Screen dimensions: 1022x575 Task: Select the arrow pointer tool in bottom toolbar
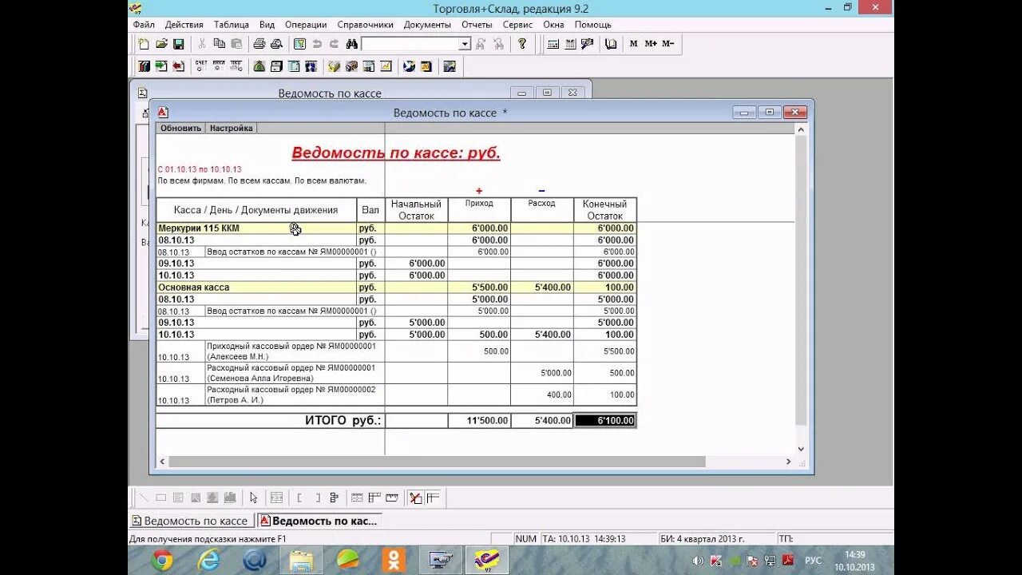coord(253,498)
